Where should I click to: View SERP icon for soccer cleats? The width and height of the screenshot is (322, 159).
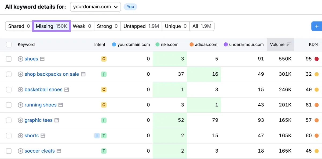tap(59, 151)
